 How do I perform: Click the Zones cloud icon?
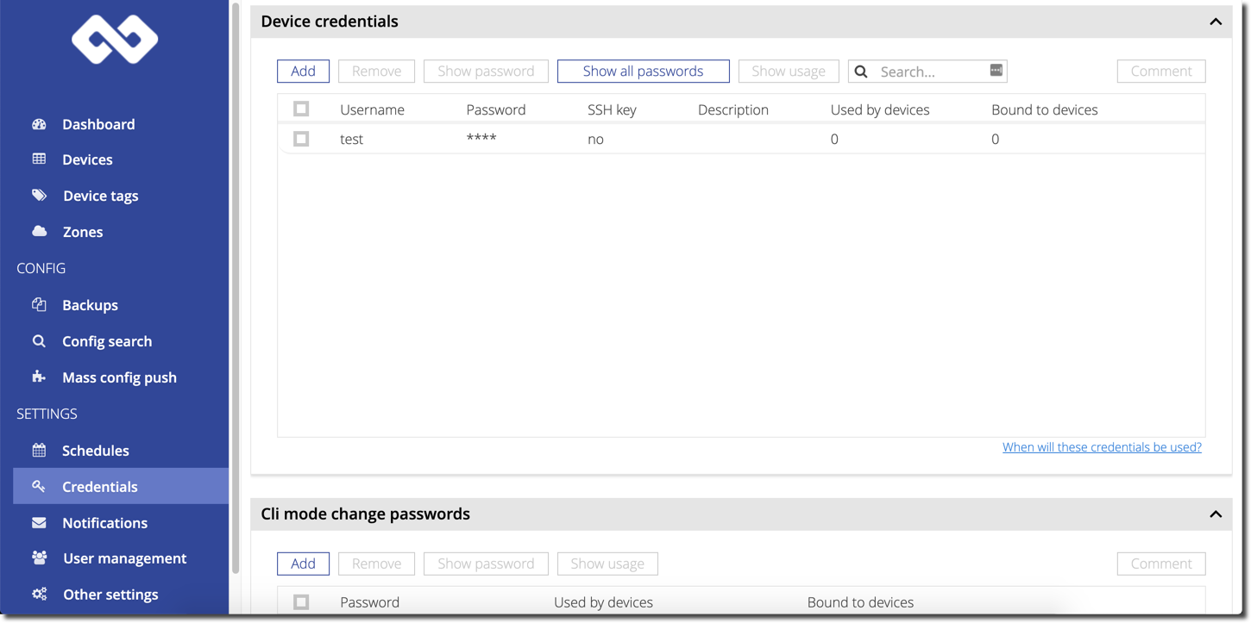tap(39, 232)
